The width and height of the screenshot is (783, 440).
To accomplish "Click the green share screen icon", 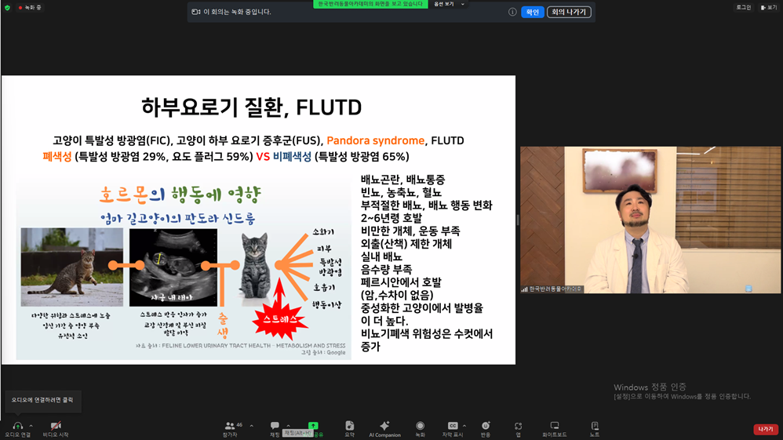I will click(x=313, y=426).
